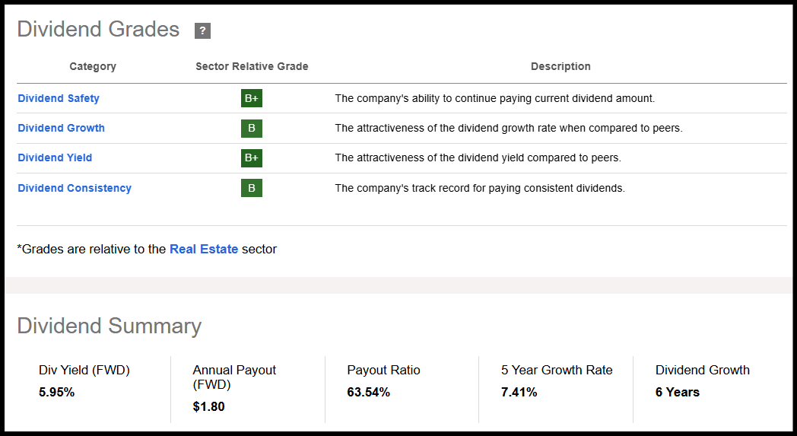Click the Sector Relative Grade column header
Image resolution: width=797 pixels, height=436 pixels.
pyautogui.click(x=252, y=66)
